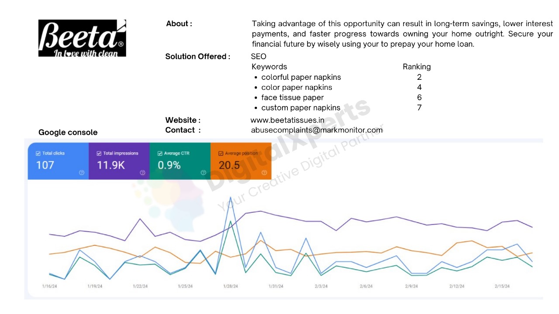Open the www.beetatissues.in website link
Screen dimensions: 559x314
pos(287,120)
